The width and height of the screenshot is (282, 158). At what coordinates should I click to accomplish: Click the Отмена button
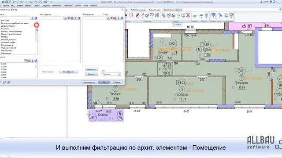click(116, 82)
